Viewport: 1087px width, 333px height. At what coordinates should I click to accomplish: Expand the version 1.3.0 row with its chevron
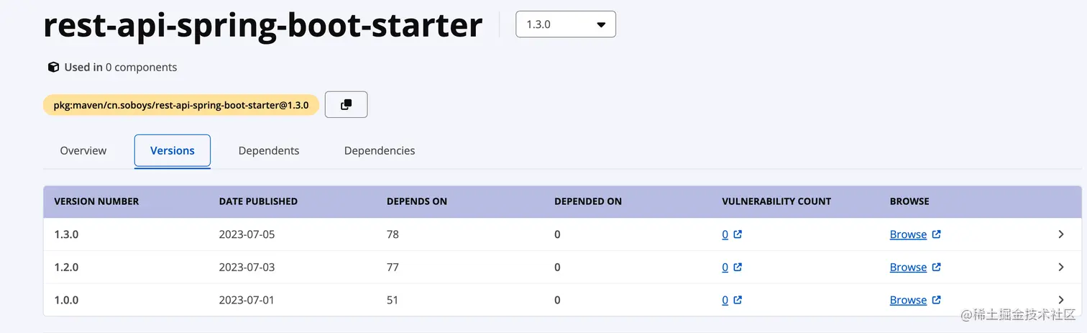1061,234
